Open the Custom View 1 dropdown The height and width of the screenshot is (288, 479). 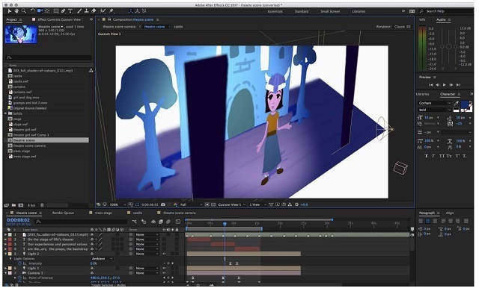231,204
